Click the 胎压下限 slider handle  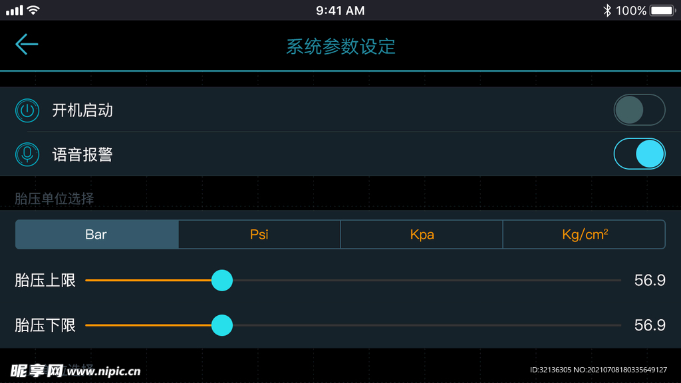[x=222, y=325]
